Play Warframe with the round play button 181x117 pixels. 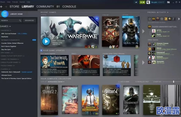pyautogui.click(x=46, y=41)
